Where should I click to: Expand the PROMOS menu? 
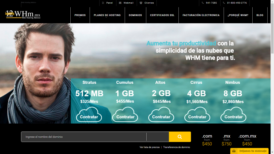coord(80,15)
